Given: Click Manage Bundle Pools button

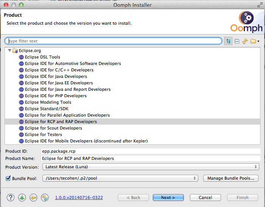Looking at the screenshot, I should click(x=231, y=178).
